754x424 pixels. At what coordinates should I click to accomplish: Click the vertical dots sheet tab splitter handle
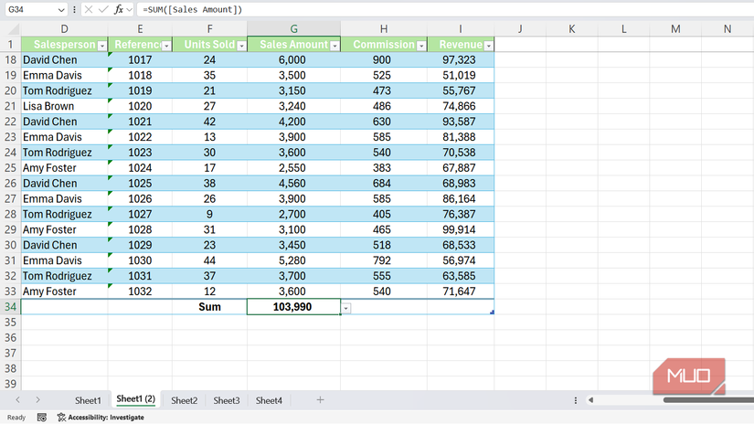click(576, 400)
